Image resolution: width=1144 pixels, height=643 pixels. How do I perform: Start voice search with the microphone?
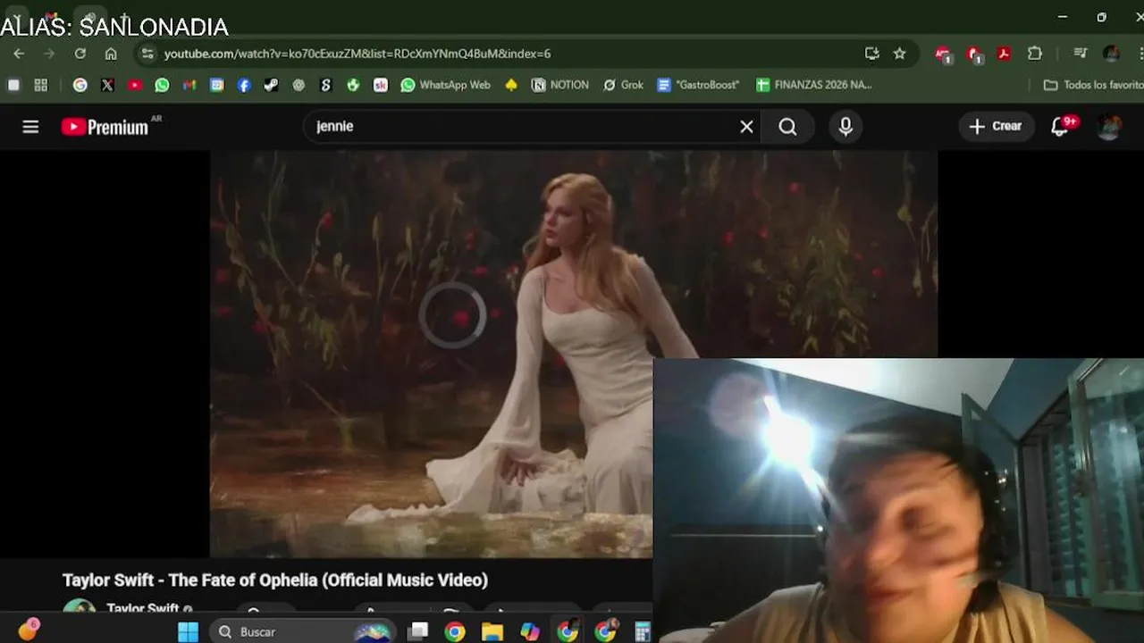(x=845, y=127)
